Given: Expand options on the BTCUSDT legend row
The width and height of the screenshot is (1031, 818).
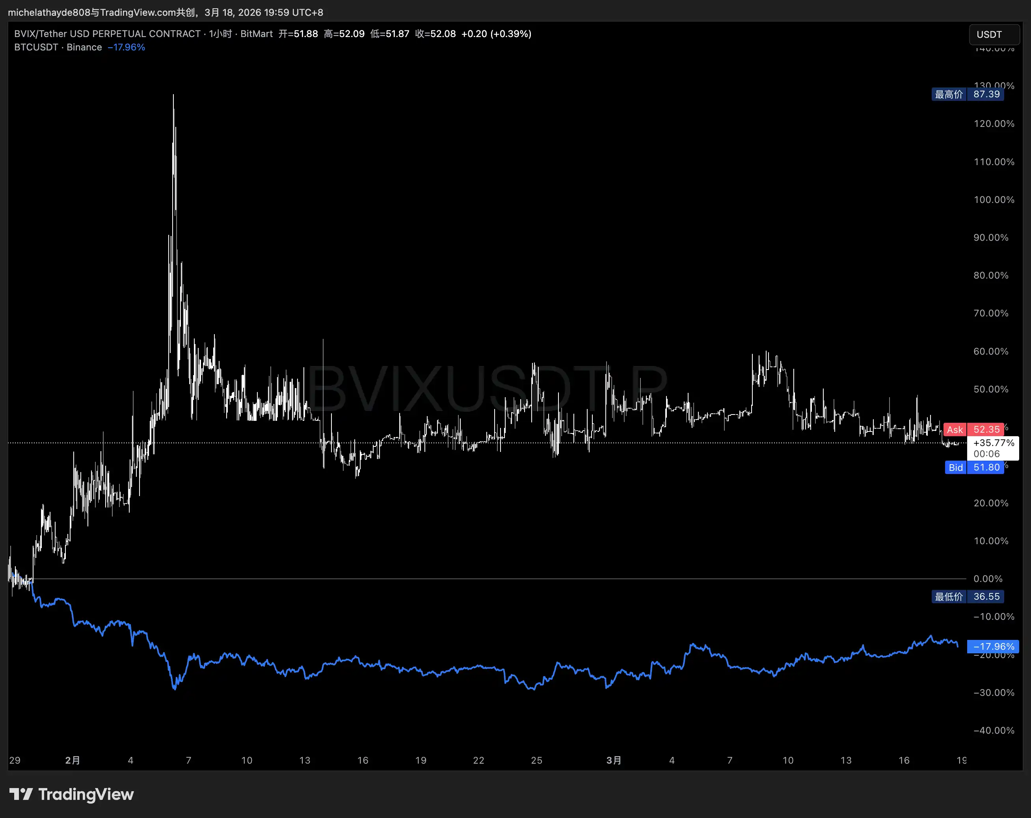Looking at the screenshot, I should [x=127, y=47].
